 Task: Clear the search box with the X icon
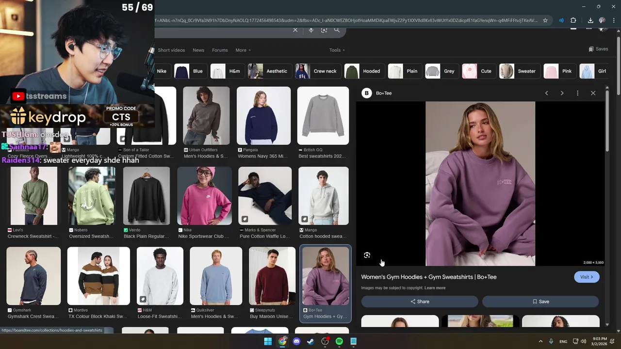[x=295, y=30]
